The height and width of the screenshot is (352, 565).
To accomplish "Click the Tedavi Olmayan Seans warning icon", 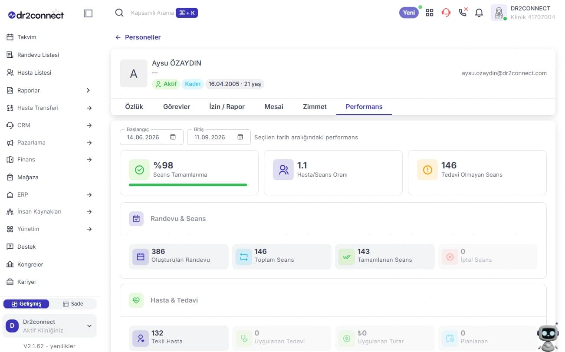I will (x=427, y=170).
